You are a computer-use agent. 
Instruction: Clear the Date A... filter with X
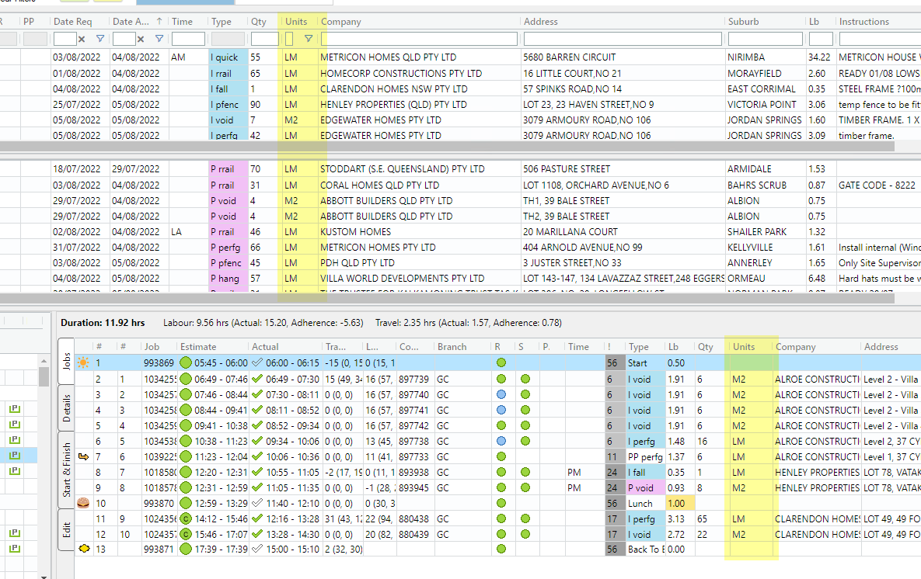(141, 40)
